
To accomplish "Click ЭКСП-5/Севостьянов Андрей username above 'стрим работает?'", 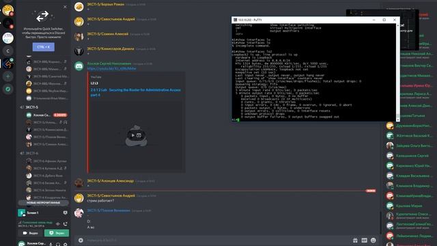I will click(x=111, y=195).
